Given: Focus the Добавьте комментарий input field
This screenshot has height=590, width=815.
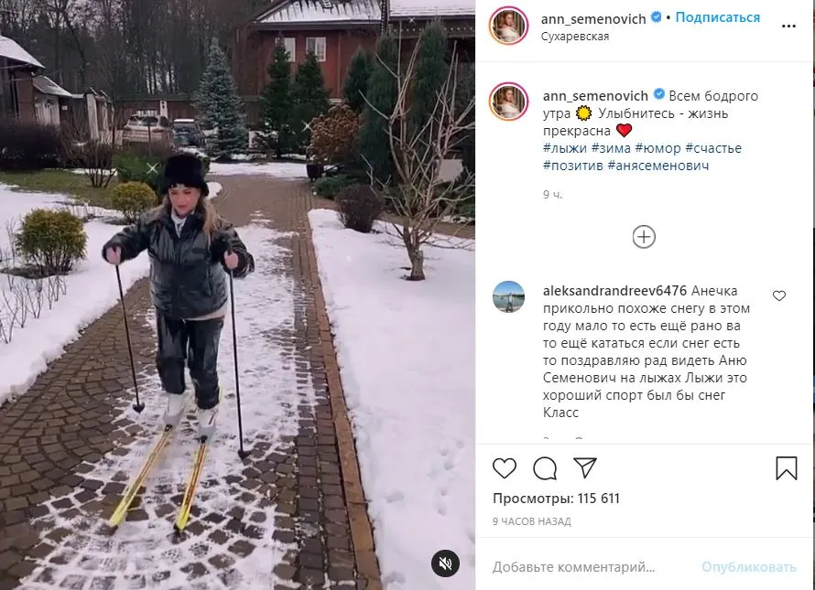Looking at the screenshot, I should point(574,566).
